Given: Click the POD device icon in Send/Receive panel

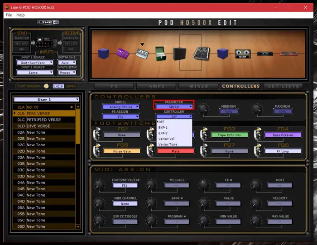Looking at the screenshot, I should (46, 42).
